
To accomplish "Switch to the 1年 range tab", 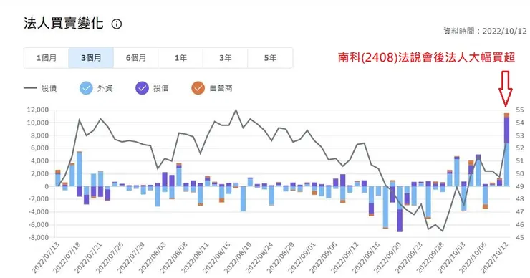I will pyautogui.click(x=180, y=58).
